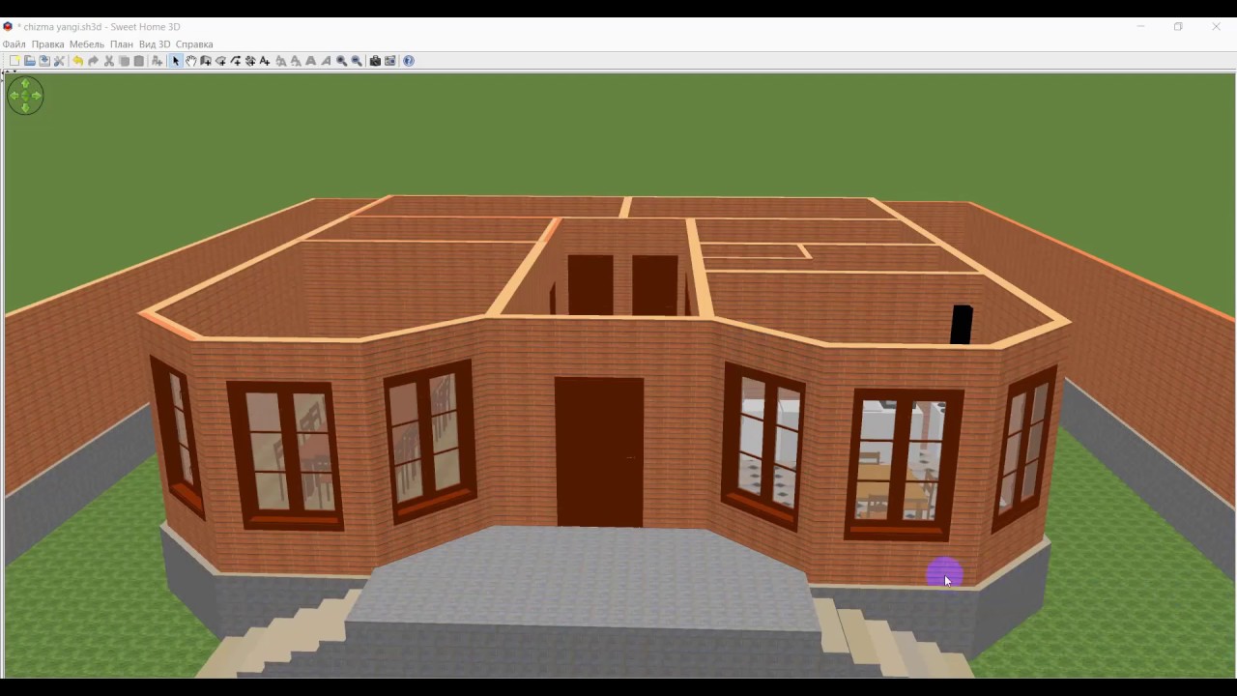Viewport: 1237px width, 696px height.
Task: Choose the Pan hand tool
Action: tap(191, 61)
